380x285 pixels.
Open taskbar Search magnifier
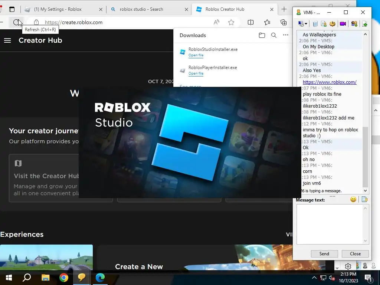(27, 278)
